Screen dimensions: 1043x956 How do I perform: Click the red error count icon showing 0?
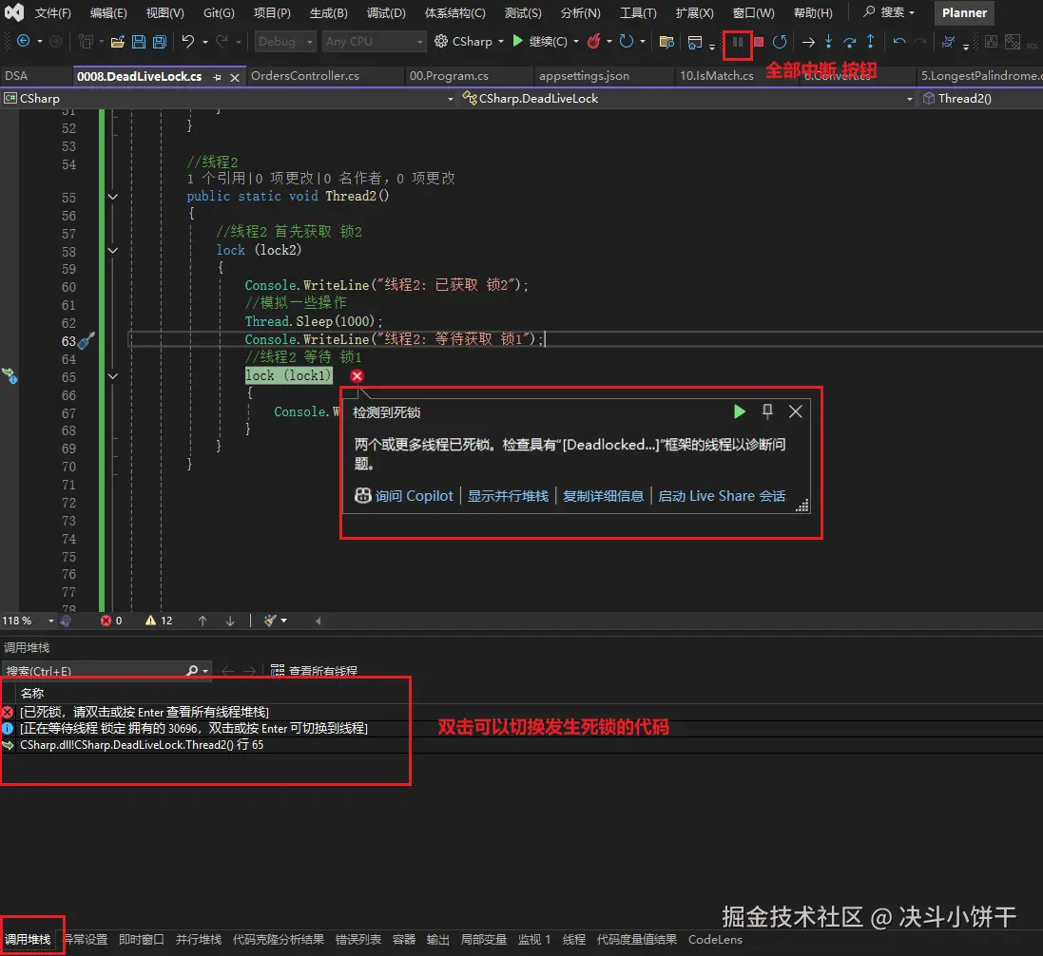click(106, 621)
